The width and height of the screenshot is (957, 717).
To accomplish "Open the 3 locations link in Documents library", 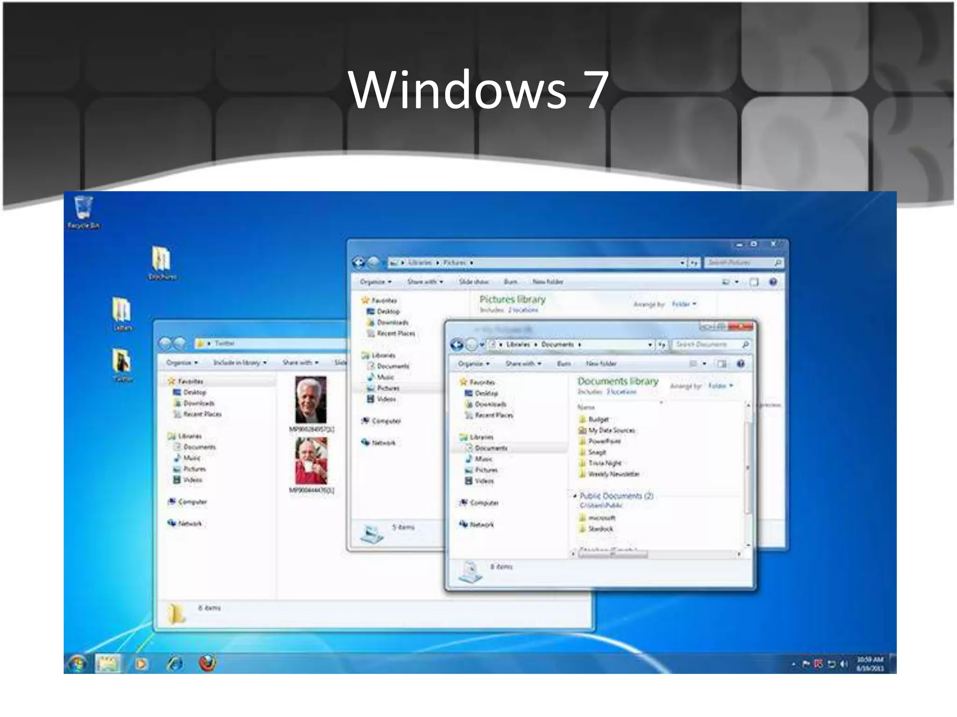I will pyautogui.click(x=621, y=392).
